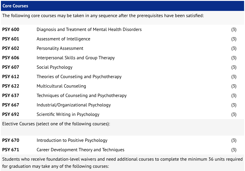Click the PSY 670 elective course code
Image resolution: width=245 pixels, height=171 pixels.
(x=11, y=140)
